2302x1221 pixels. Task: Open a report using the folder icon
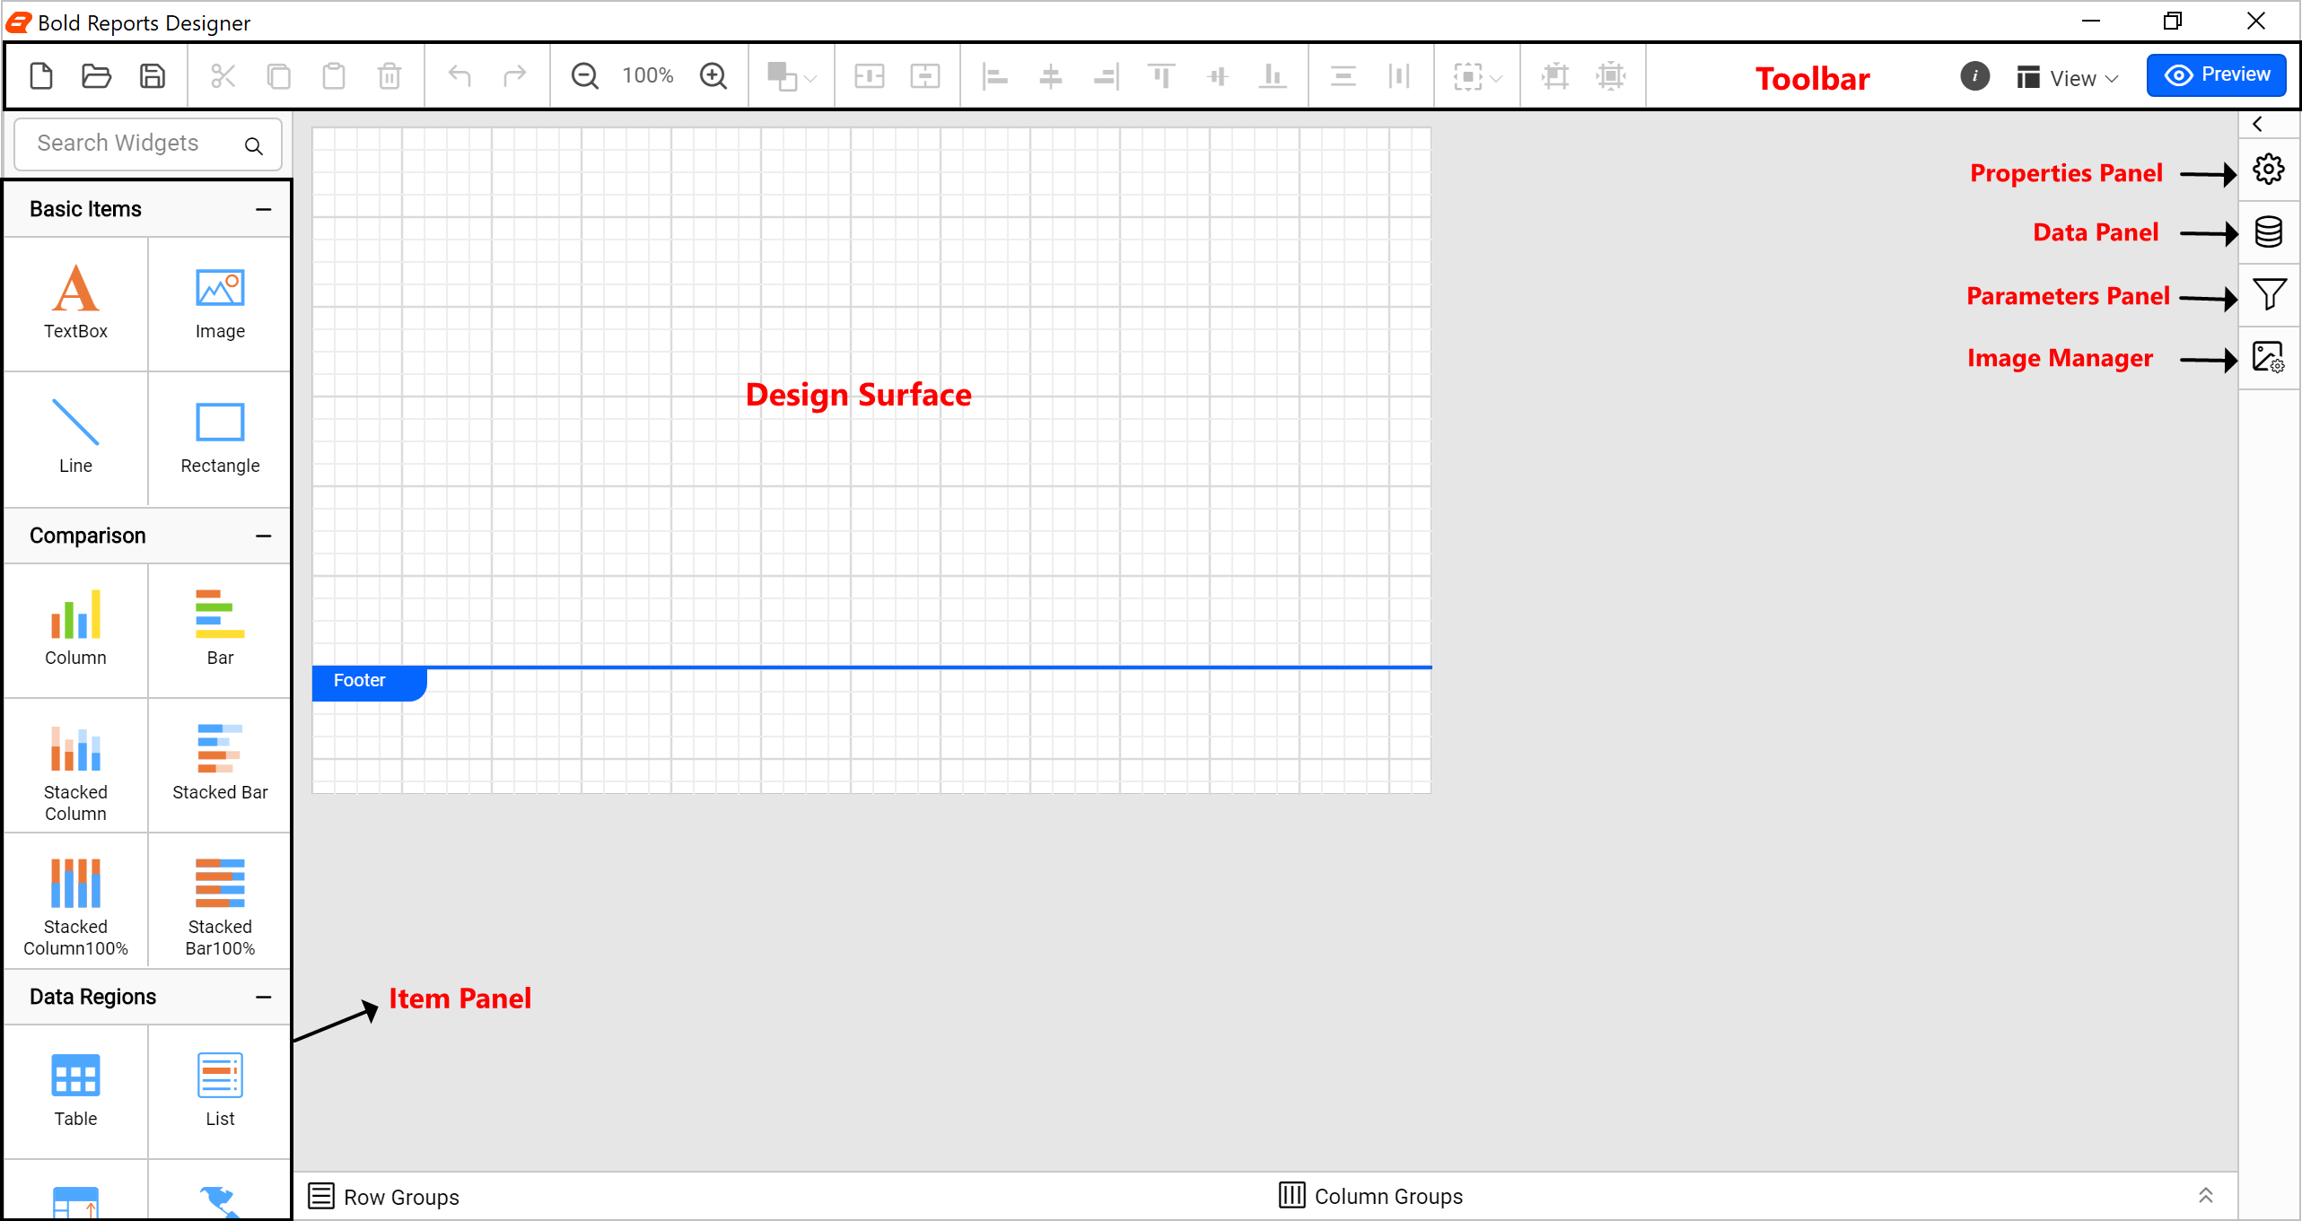[97, 76]
